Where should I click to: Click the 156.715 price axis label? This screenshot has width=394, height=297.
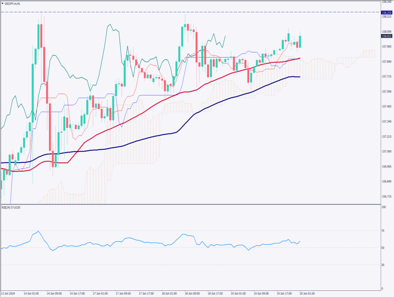pos(386,197)
